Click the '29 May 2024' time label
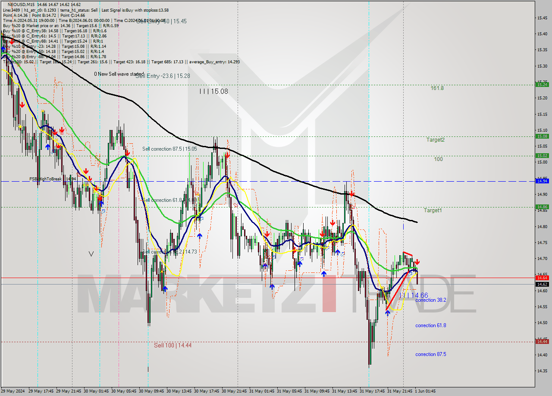The width and height of the screenshot is (552, 396). 13,391
